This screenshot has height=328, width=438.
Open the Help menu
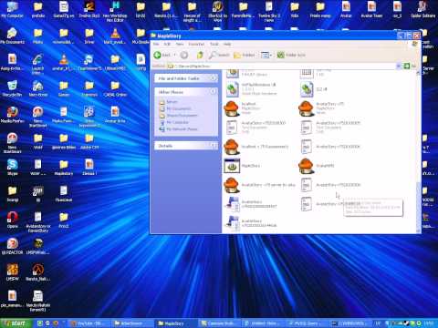227,44
